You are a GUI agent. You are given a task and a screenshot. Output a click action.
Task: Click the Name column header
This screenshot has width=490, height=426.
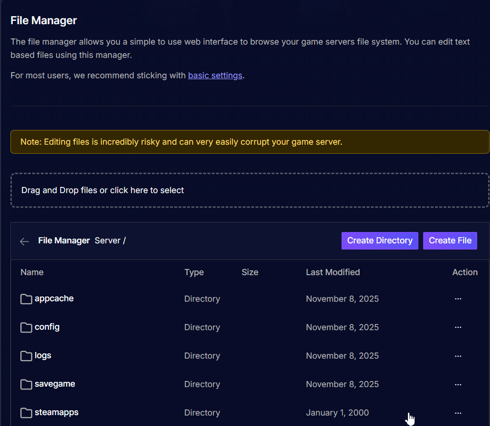(x=32, y=272)
